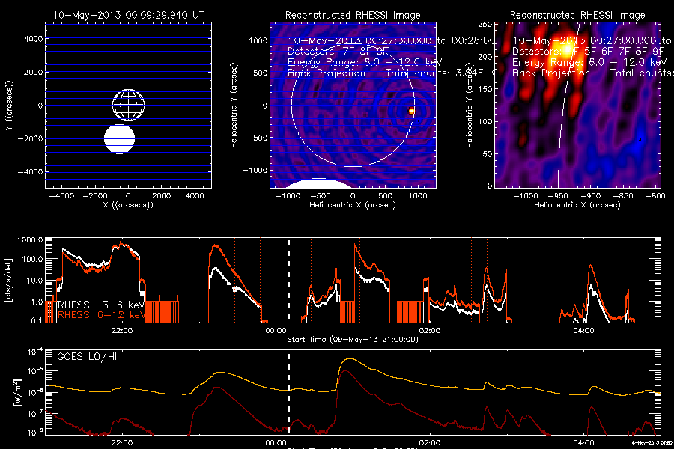674x449 pixels.
Task: Click the solid white disk below the Sun globe
Action: tap(120, 138)
